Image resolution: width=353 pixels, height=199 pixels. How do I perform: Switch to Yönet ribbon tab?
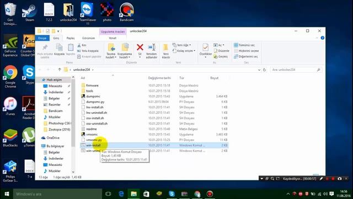[x=113, y=38]
